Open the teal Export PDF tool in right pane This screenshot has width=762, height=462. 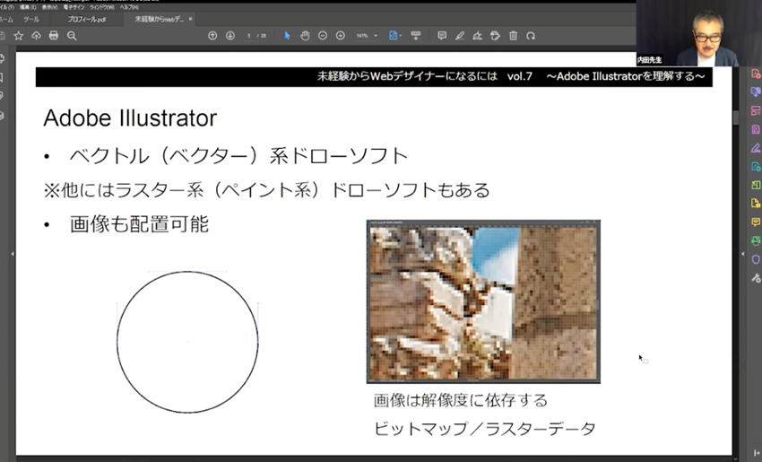coord(756,166)
